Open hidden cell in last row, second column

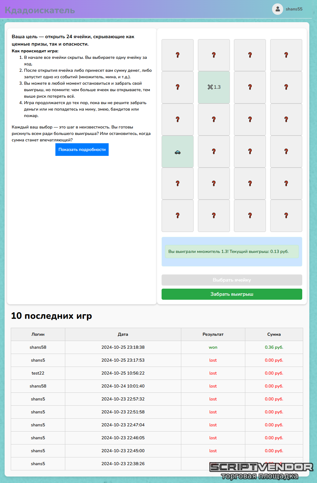214,216
